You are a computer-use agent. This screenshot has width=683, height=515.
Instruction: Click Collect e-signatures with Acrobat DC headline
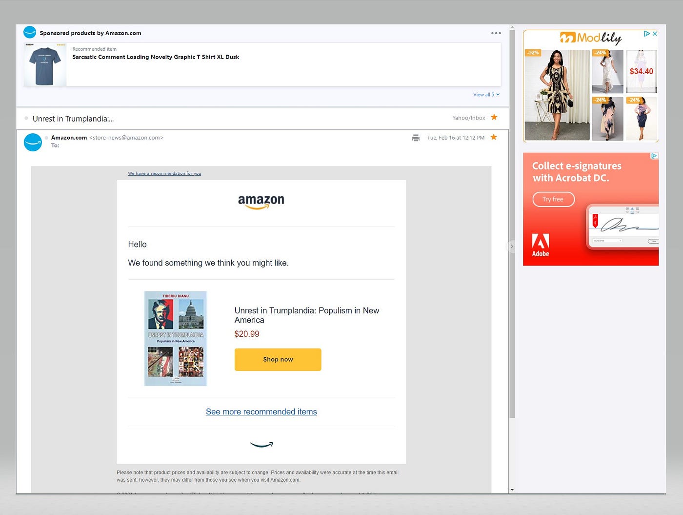point(577,172)
